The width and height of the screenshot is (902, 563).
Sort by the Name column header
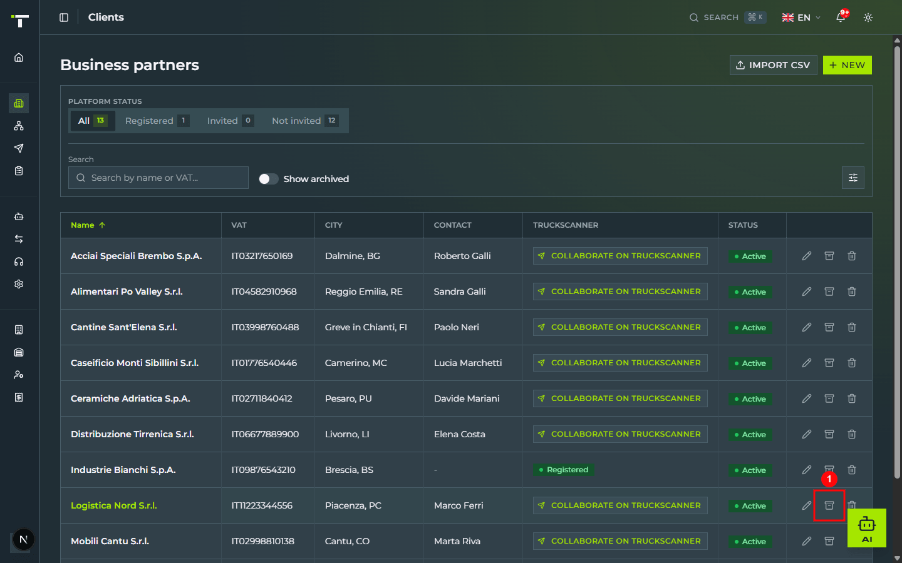coord(88,225)
